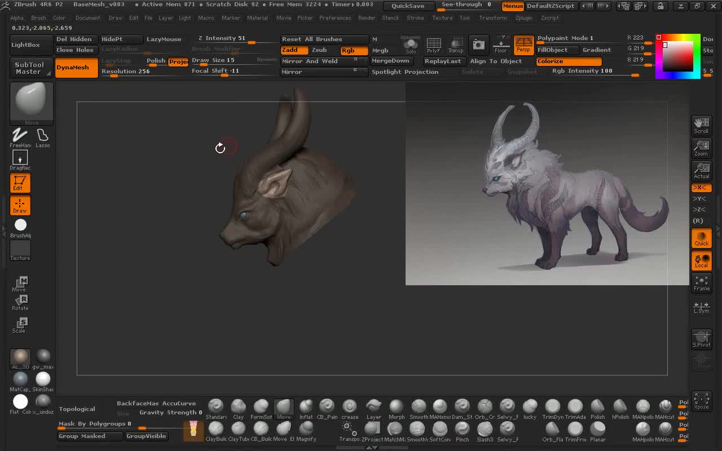
Task: Expand the bottom tray divider arrows
Action: pyautogui.click(x=372, y=448)
